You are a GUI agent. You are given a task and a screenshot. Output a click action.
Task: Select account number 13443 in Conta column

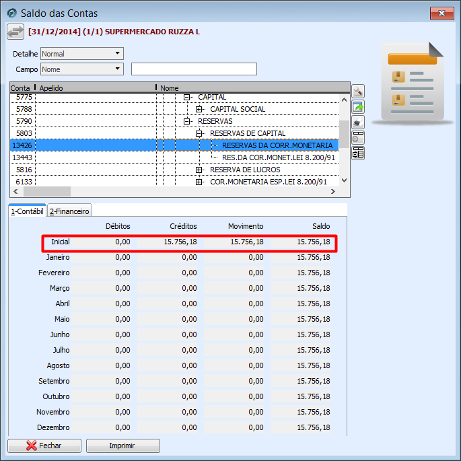tap(22, 157)
